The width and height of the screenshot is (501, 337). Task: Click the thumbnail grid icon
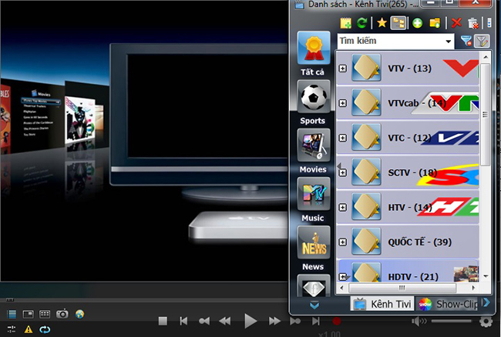45,315
